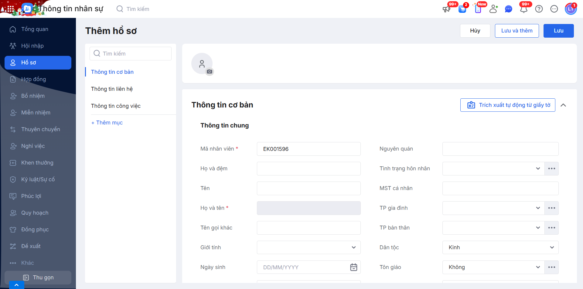Screen dimensions: 583x289
Task: Open the shopping cart icon
Action: click(462, 9)
